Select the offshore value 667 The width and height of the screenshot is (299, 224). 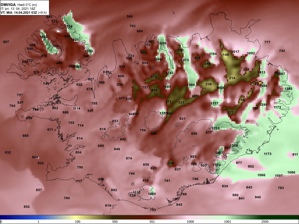[6, 42]
